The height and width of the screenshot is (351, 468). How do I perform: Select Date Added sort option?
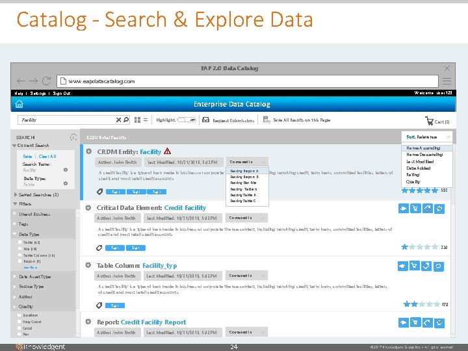[x=427, y=168]
